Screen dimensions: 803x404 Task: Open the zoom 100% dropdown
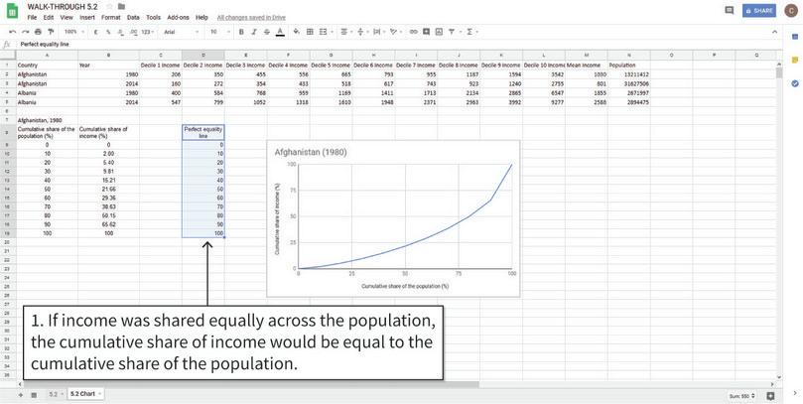[74, 32]
